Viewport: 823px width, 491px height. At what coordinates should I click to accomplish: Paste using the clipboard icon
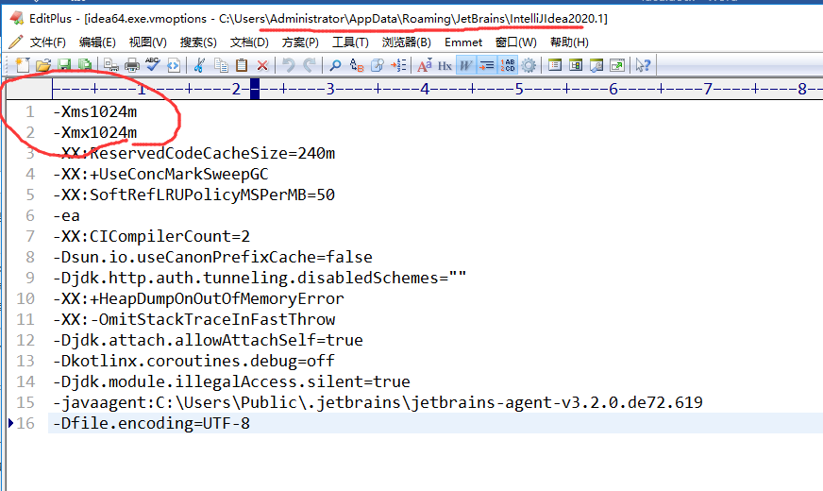(242, 65)
